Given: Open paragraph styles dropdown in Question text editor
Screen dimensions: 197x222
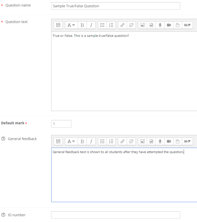Looking at the screenshot, I should click(x=71, y=25).
